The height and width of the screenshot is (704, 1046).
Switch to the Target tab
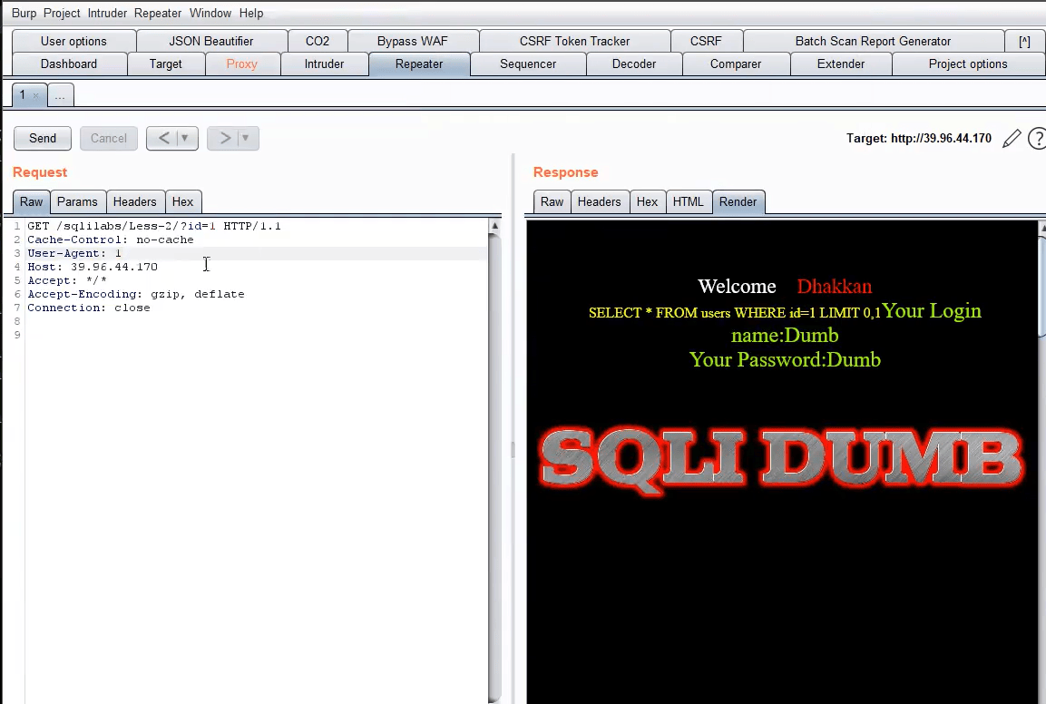[x=165, y=64]
